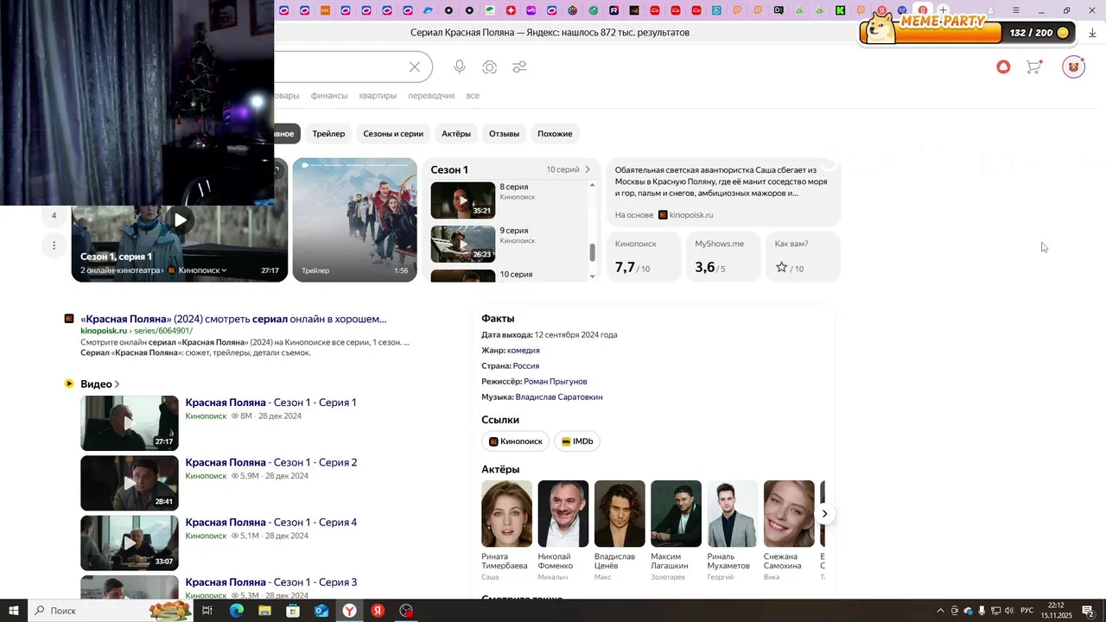Open the director Роман Прыгунов link
Screen dimensions: 1106x622
coord(556,381)
